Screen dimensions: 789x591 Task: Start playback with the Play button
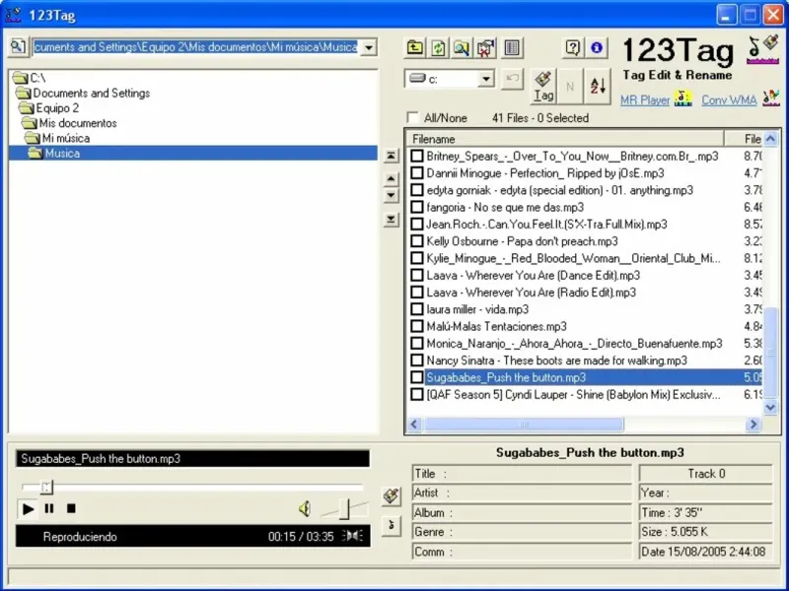[28, 509]
